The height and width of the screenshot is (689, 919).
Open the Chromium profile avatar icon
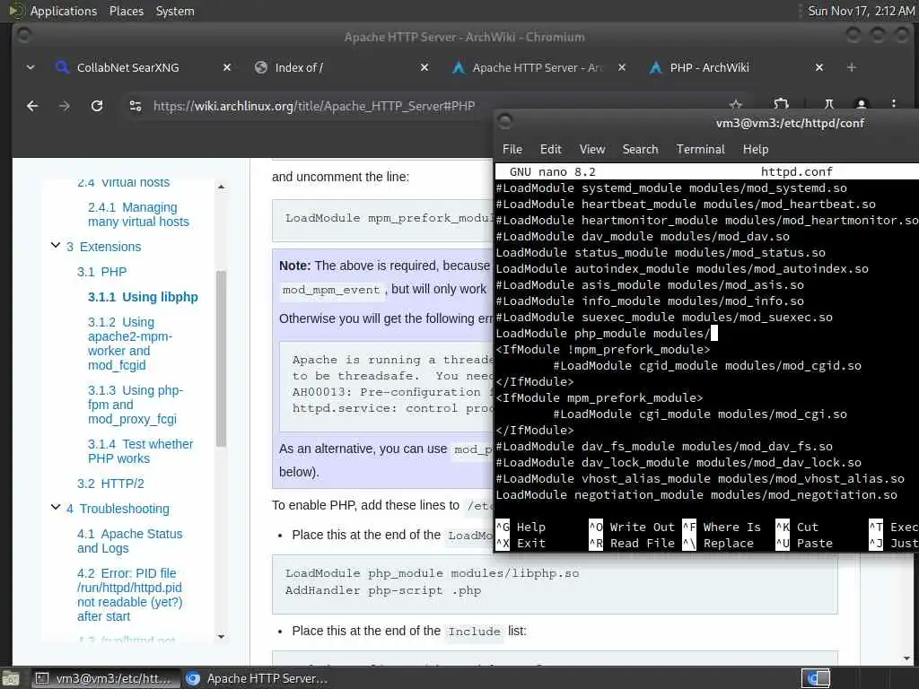(861, 104)
